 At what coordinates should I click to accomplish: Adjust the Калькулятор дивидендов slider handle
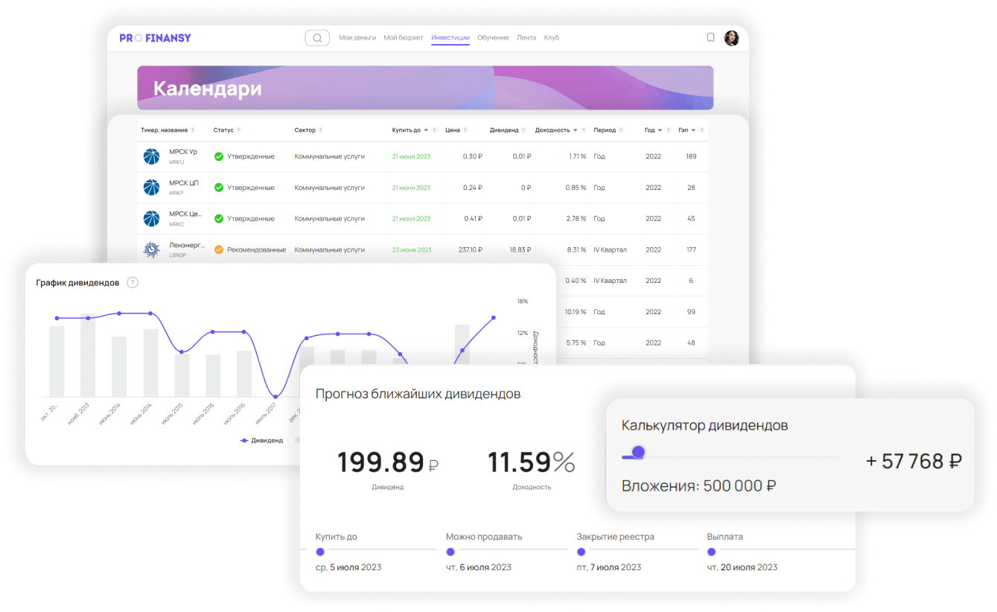coord(637,452)
